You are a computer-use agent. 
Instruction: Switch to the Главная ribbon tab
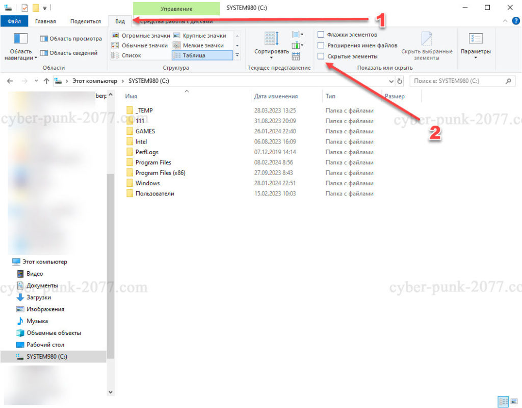pyautogui.click(x=45, y=21)
